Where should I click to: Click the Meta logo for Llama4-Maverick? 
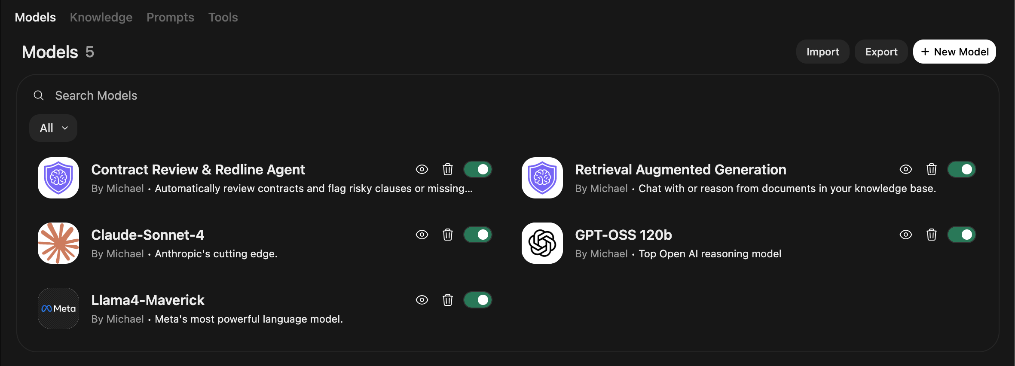[58, 308]
